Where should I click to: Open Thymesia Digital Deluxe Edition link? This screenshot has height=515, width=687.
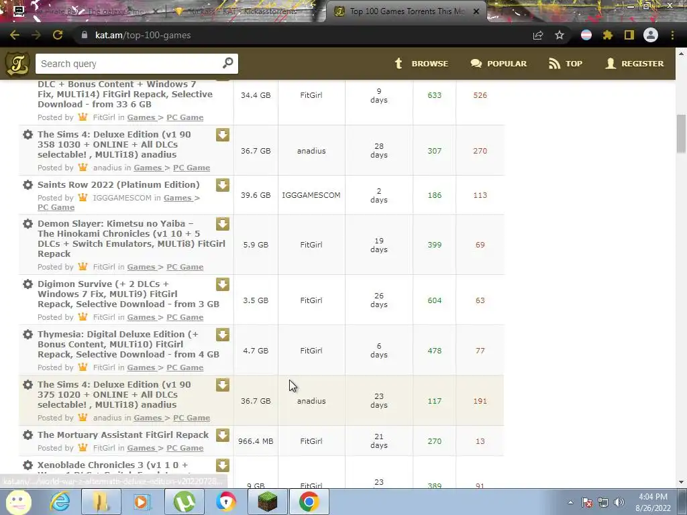[128, 344]
